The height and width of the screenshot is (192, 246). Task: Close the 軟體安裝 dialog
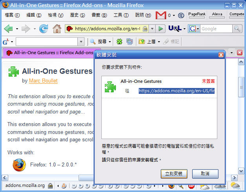coord(221,55)
